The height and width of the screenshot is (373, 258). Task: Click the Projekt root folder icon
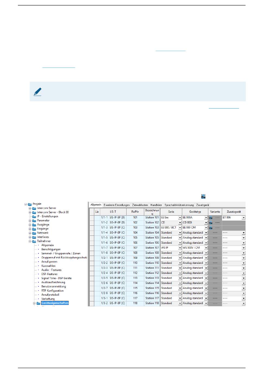30,204
